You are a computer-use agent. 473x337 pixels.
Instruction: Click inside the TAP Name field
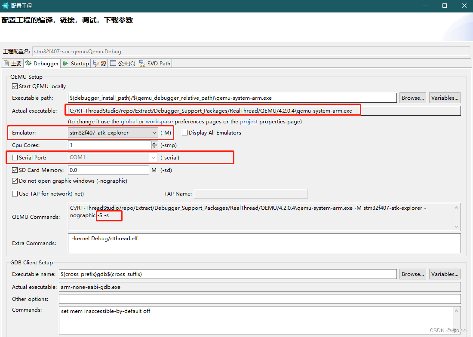pos(251,193)
